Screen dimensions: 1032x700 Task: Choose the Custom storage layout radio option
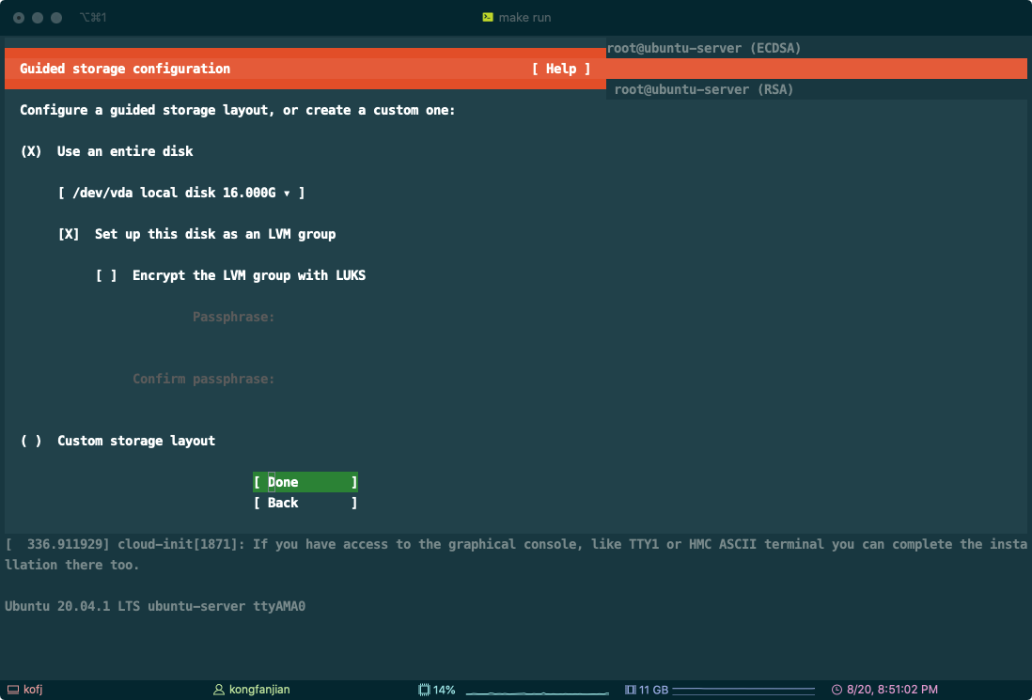(31, 441)
